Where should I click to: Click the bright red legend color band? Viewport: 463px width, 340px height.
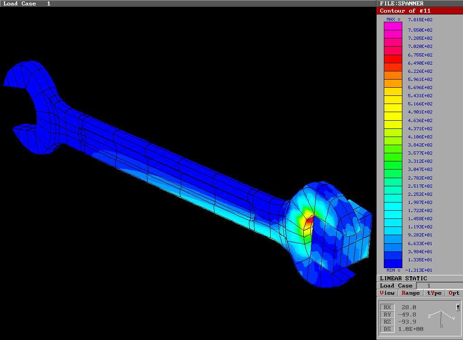393,59
